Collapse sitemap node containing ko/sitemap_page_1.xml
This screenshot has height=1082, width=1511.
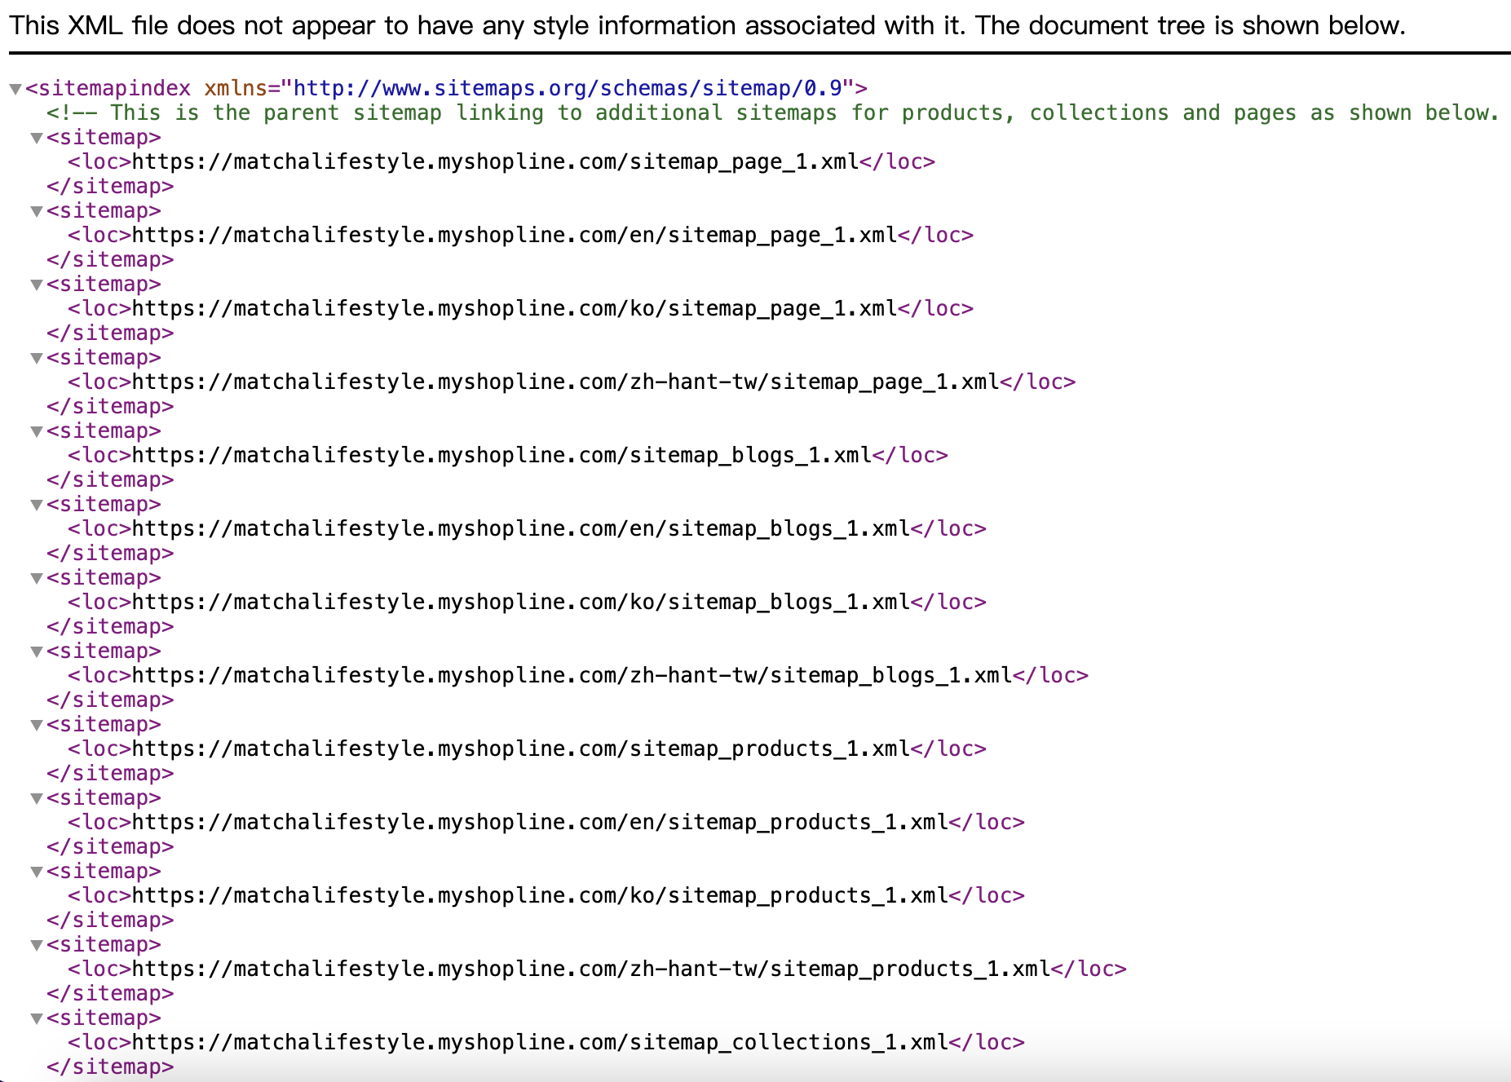(x=37, y=285)
